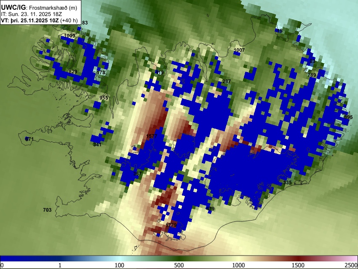Click the map value 119
This screenshot has width=358, height=269.
160,73
